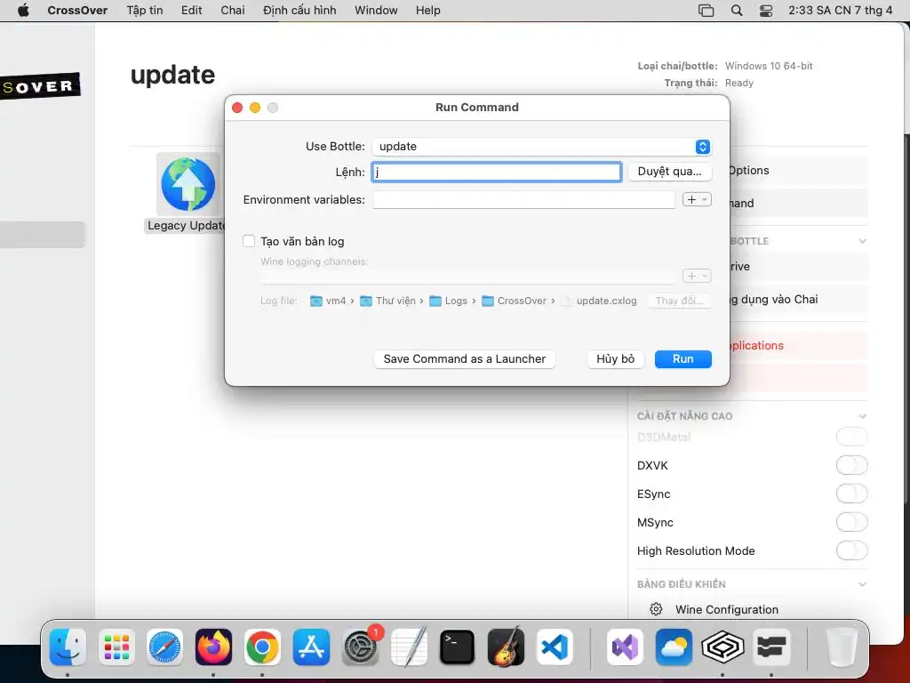The image size is (910, 683).
Task: Open the Window menu
Action: pyautogui.click(x=376, y=11)
